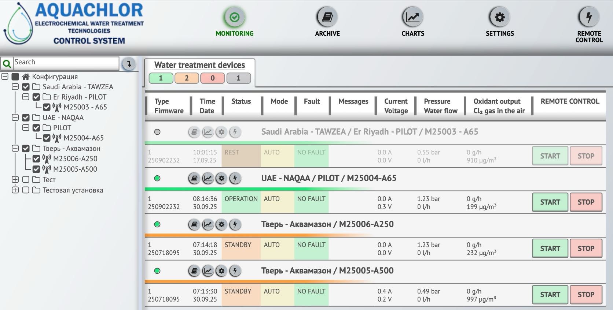Click the UAE - NAQAA / PILOT / M25004-A65 title
The image size is (613, 310).
pyautogui.click(x=329, y=178)
